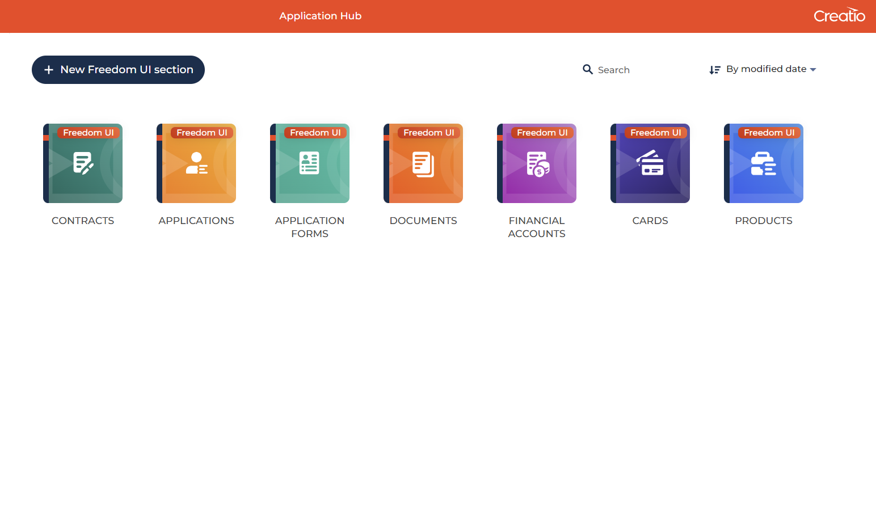Screen dimensions: 876x519
Task: Open the Cards section tile
Action: 650,163
